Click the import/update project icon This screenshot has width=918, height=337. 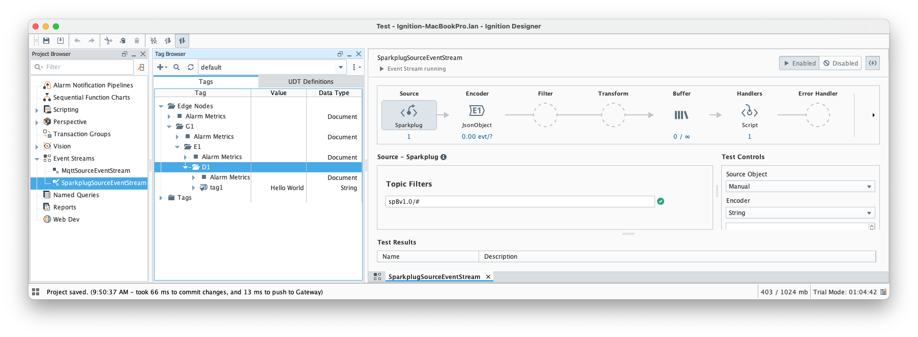pyautogui.click(x=61, y=41)
